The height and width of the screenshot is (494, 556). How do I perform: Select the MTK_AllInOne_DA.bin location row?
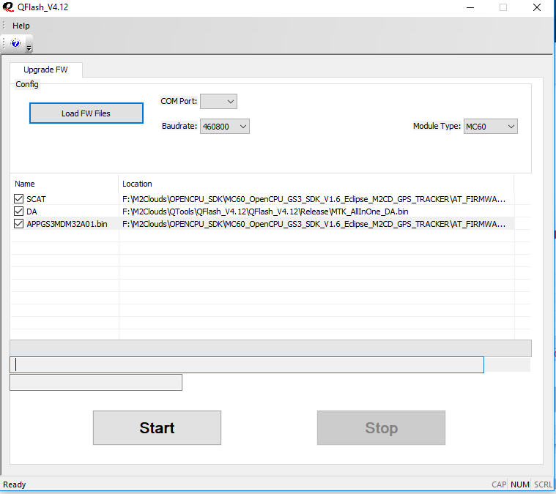(x=265, y=212)
